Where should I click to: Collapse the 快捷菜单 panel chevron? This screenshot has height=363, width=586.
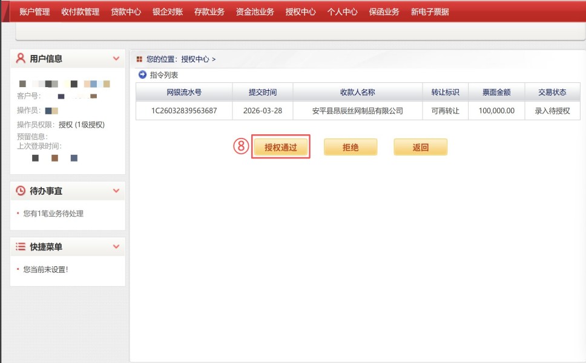pos(116,247)
